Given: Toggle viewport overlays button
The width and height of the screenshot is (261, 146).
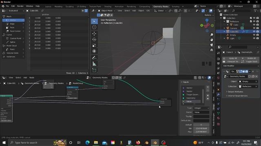Looking at the screenshot, I should (x=211, y=11).
